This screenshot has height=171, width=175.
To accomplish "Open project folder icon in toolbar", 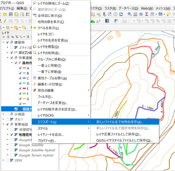I will click(x=5, y=14).
